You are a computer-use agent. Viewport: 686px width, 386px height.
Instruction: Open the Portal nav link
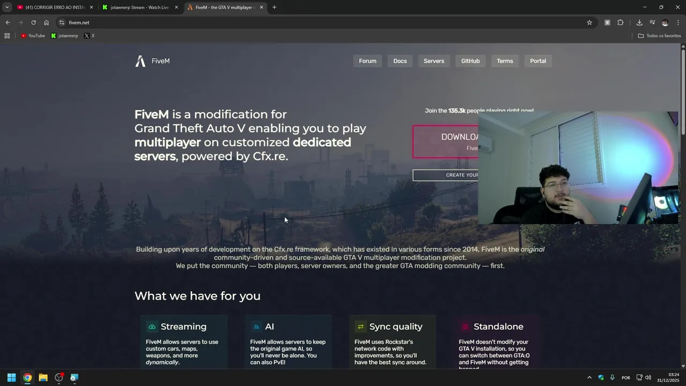pyautogui.click(x=538, y=61)
